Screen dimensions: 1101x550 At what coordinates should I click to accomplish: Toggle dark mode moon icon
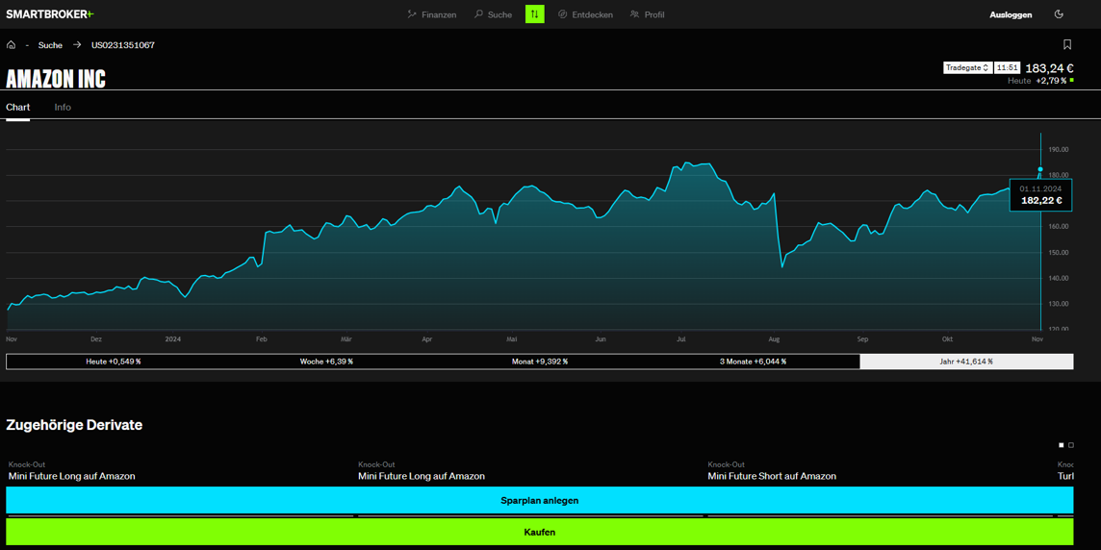tap(1059, 14)
